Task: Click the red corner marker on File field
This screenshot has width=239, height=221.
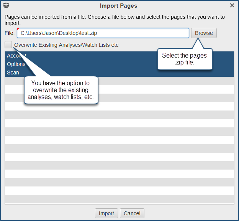Action: coord(18,30)
